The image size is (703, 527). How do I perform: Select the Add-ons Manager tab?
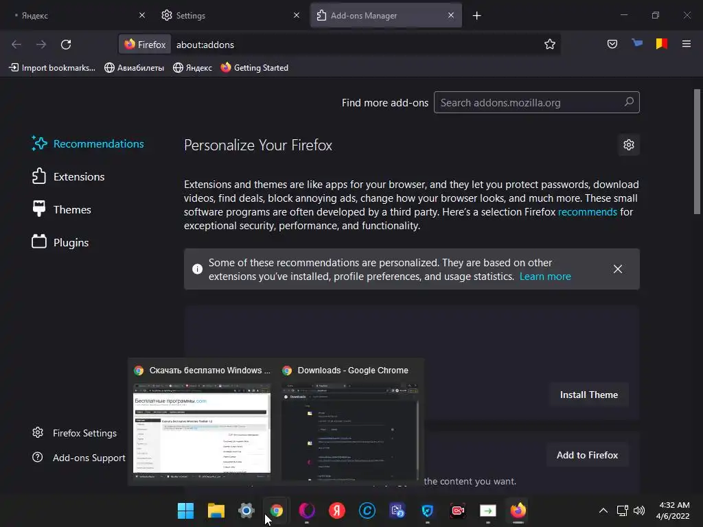[386, 15]
